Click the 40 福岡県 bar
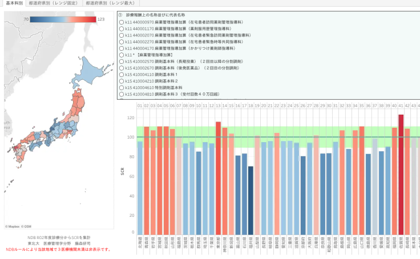420x259 pixels. [394, 181]
